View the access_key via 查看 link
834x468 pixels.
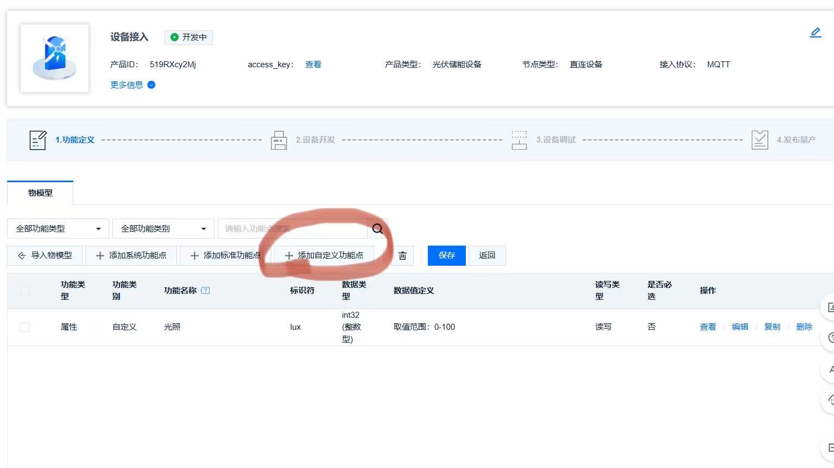(313, 64)
